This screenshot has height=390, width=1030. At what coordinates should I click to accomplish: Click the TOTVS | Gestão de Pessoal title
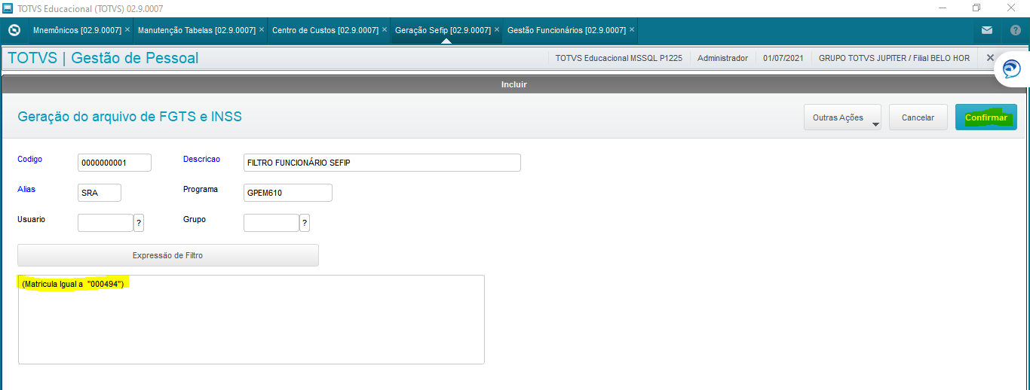click(103, 58)
